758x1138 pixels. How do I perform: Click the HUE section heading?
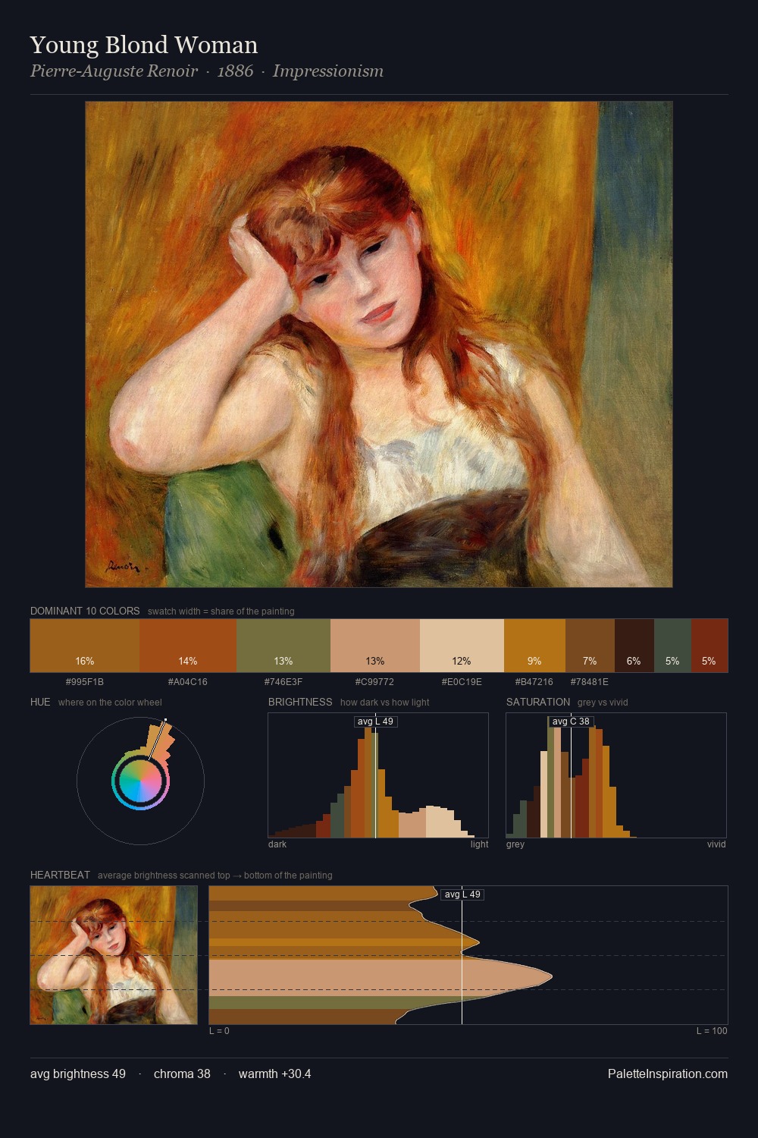(x=40, y=702)
